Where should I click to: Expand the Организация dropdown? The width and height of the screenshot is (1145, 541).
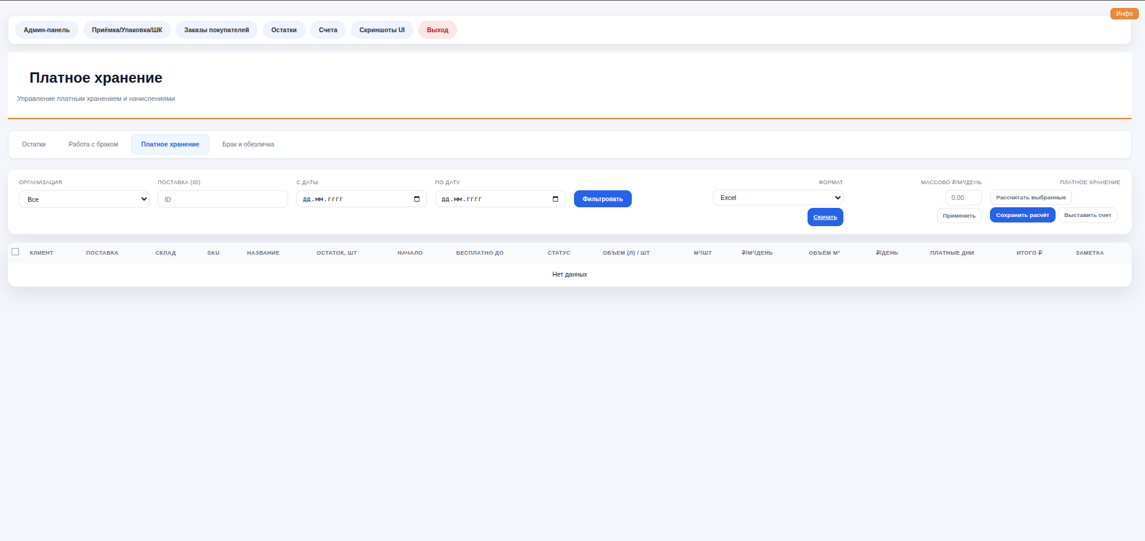pos(84,199)
